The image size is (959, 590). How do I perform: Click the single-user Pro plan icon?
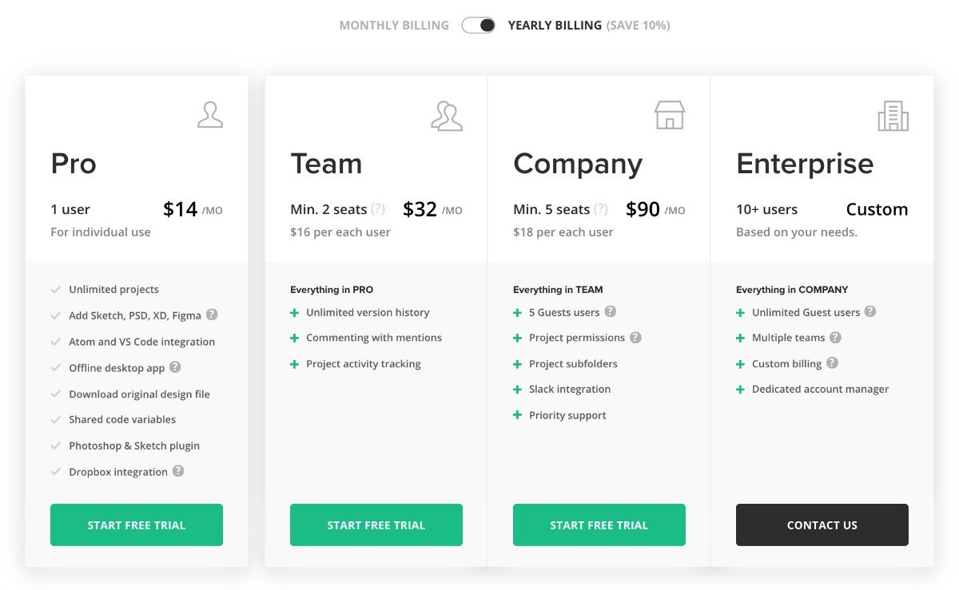pos(210,115)
